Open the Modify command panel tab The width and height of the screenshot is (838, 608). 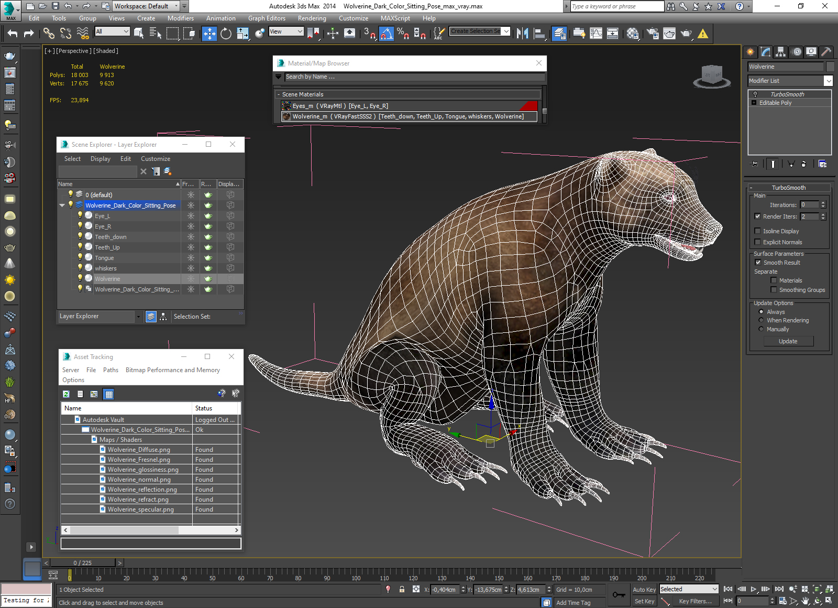point(766,51)
